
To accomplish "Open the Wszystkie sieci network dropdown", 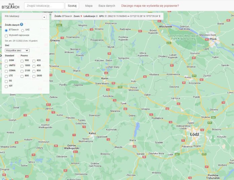I will (17, 50).
